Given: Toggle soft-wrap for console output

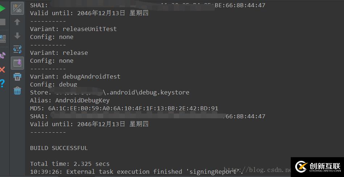Looking at the screenshot, I should (x=17, y=49).
